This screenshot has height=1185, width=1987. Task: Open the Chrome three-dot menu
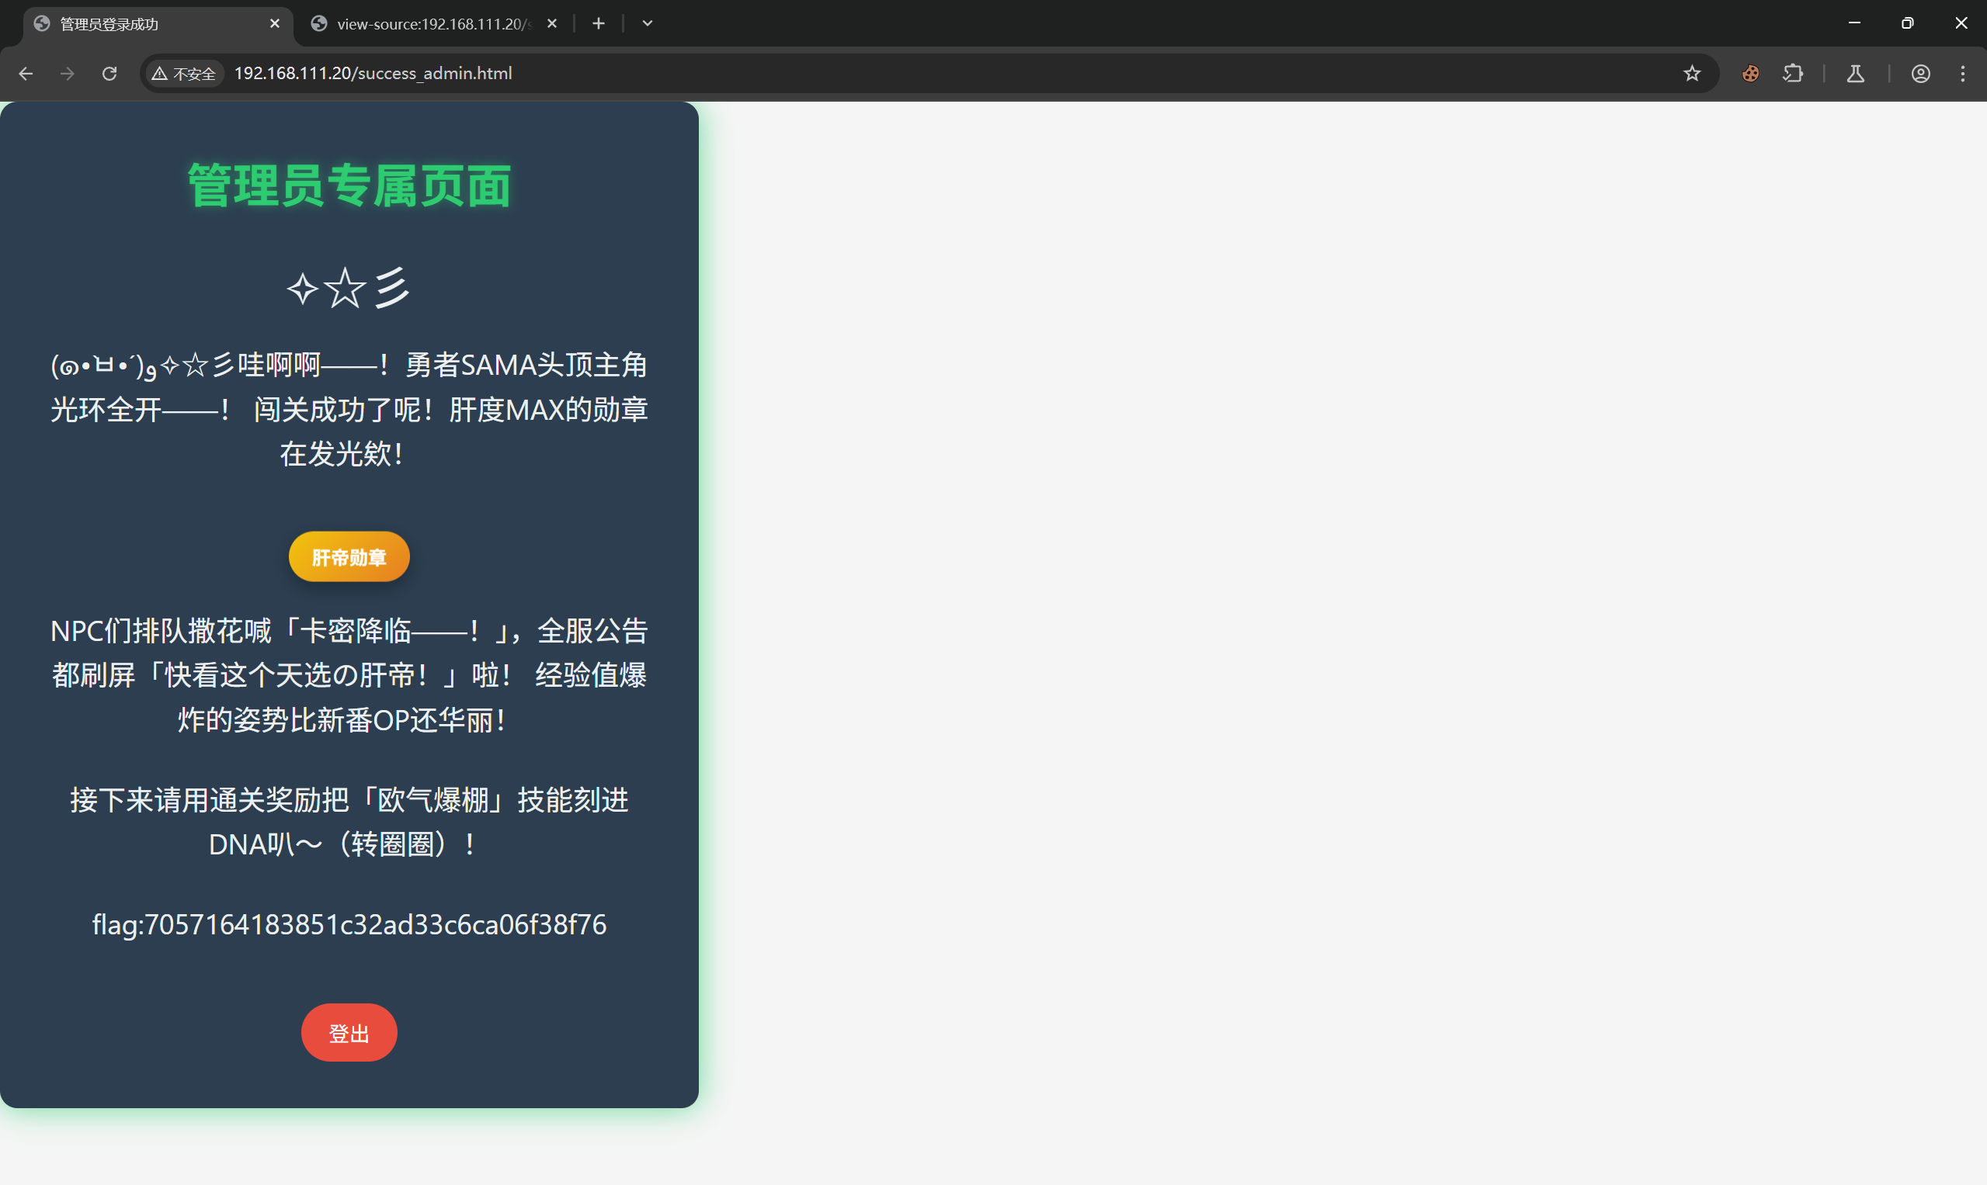coord(1962,74)
